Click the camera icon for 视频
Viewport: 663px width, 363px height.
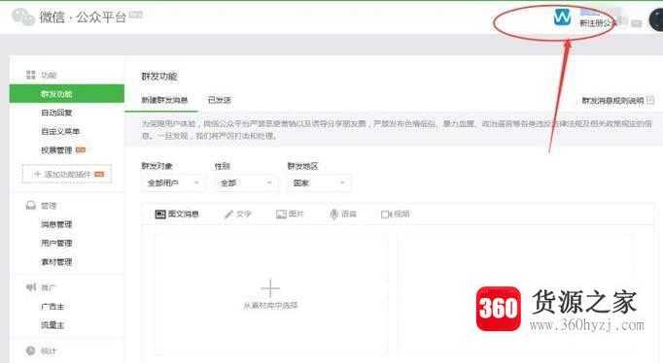coord(386,214)
